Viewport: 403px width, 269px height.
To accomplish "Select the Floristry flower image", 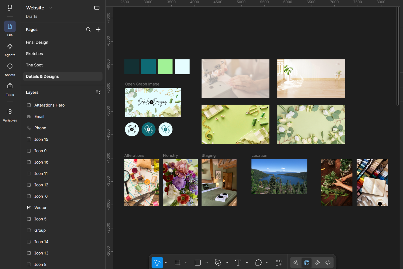I will [x=181, y=182].
